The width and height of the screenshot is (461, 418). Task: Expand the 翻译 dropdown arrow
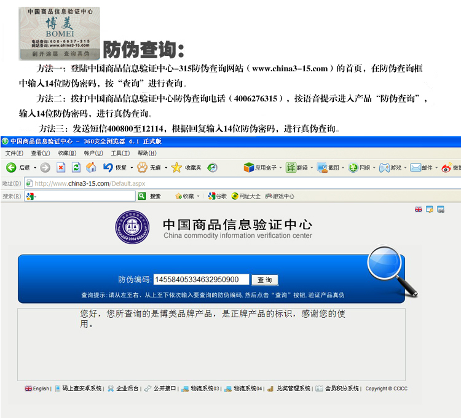(x=312, y=168)
